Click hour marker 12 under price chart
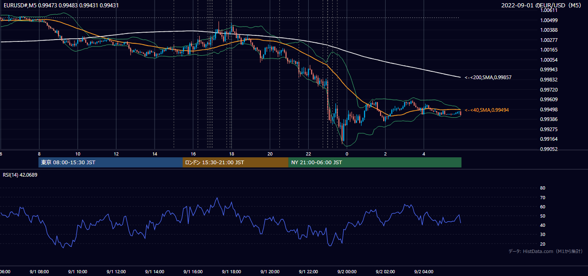The width and height of the screenshot is (588, 276). click(x=116, y=154)
